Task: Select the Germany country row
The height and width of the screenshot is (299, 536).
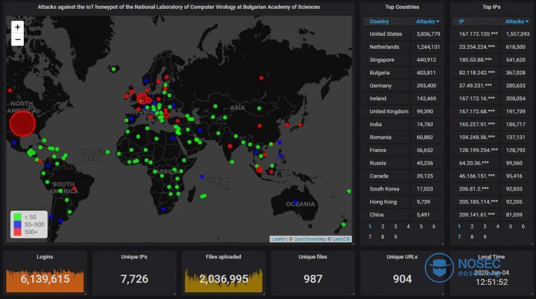Action: 402,85
